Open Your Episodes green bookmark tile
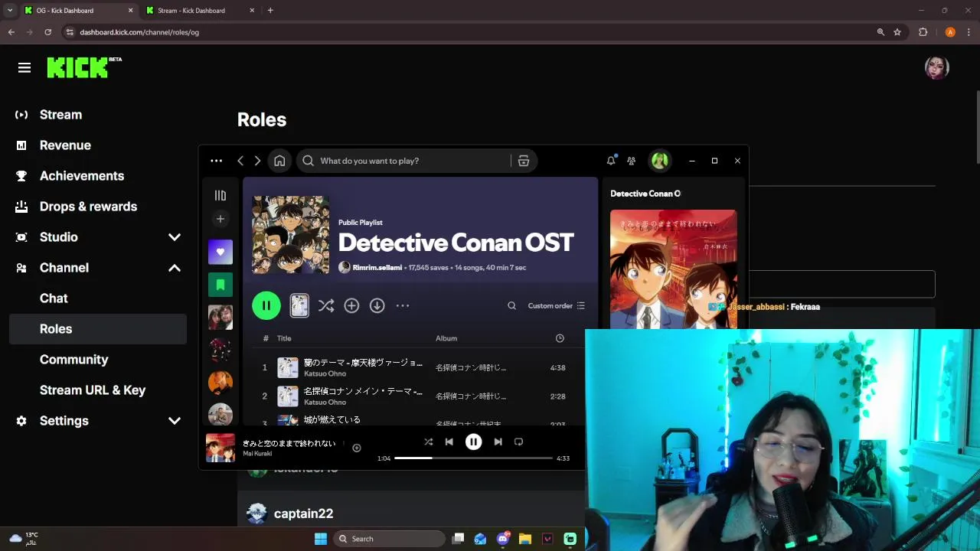This screenshot has height=551, width=980. (x=220, y=285)
